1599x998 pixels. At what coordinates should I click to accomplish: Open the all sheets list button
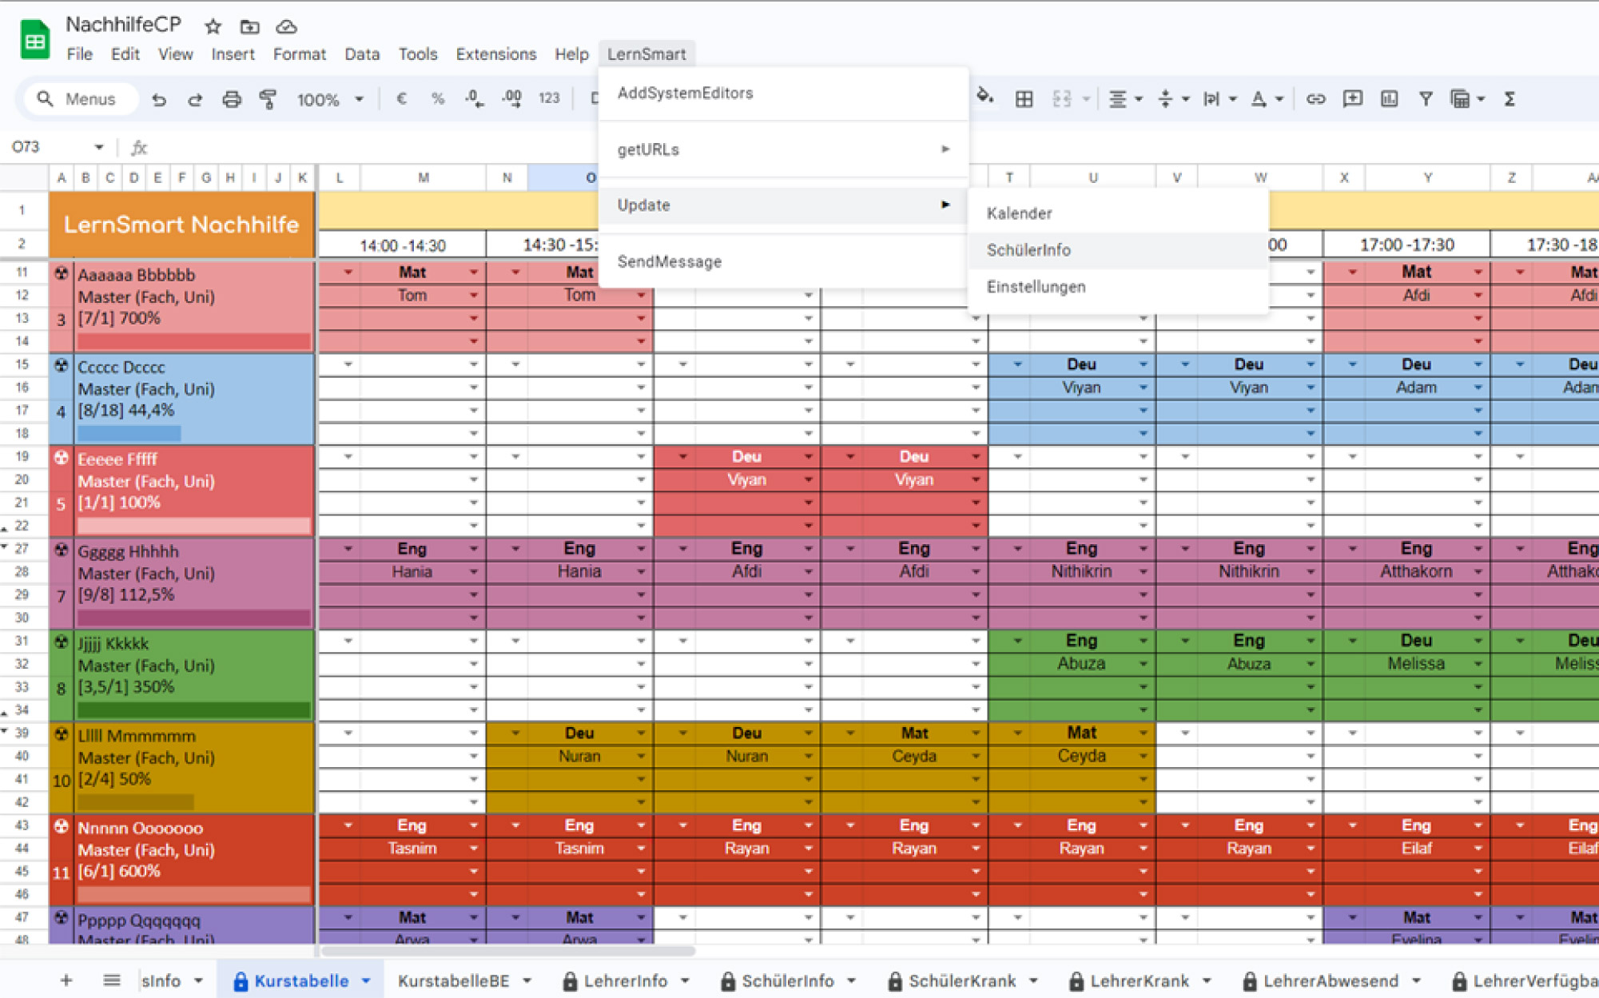coord(112,980)
